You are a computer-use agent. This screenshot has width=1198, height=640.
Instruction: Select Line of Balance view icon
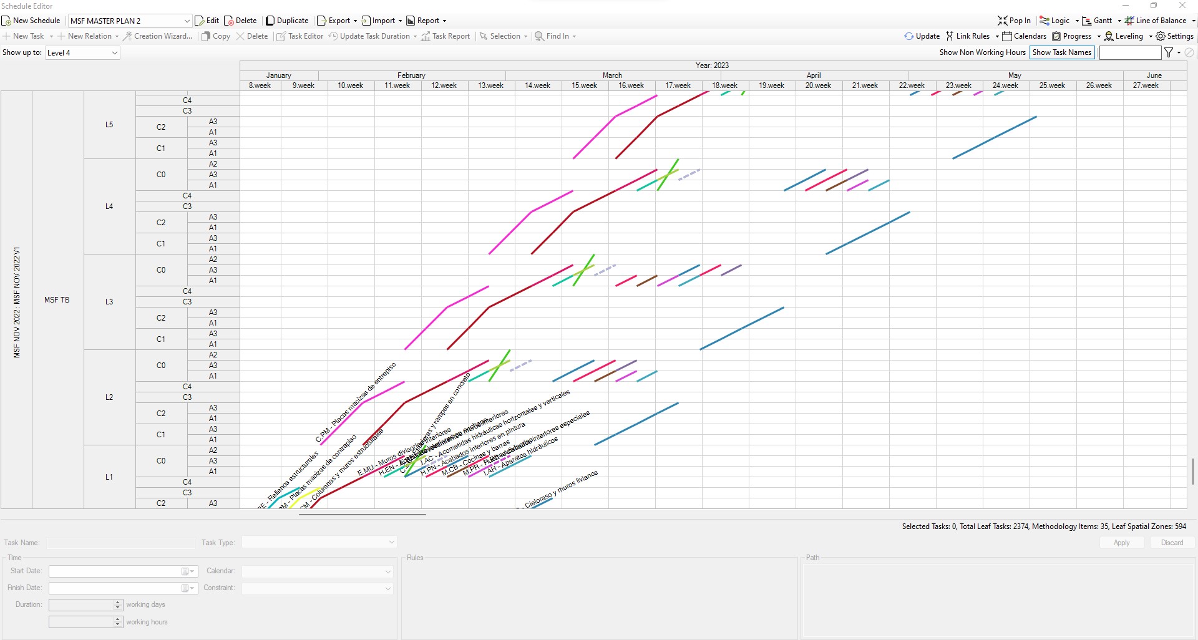[1129, 21]
